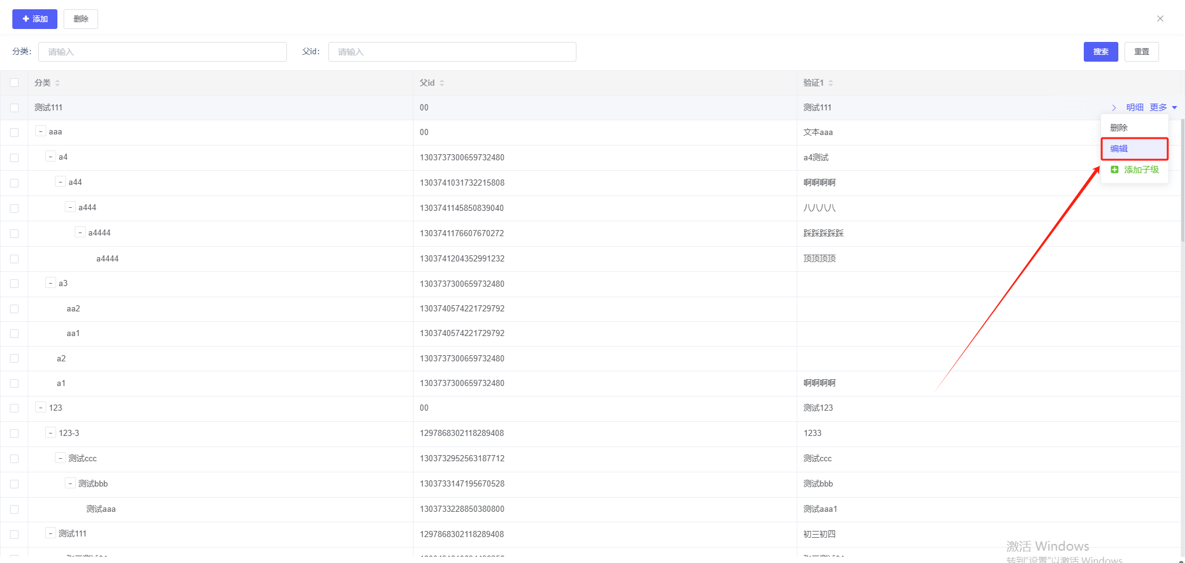The height and width of the screenshot is (563, 1185).
Task: Collapse the 测试bbb tree node
Action: click(70, 483)
